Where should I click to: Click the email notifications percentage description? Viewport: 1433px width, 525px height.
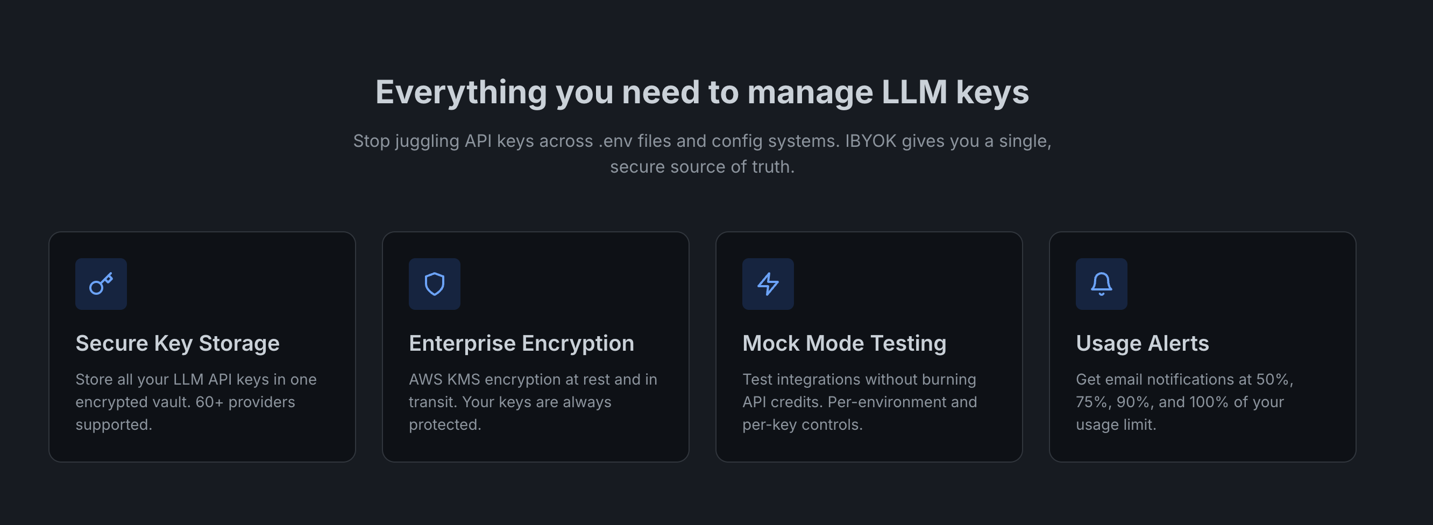[1184, 402]
